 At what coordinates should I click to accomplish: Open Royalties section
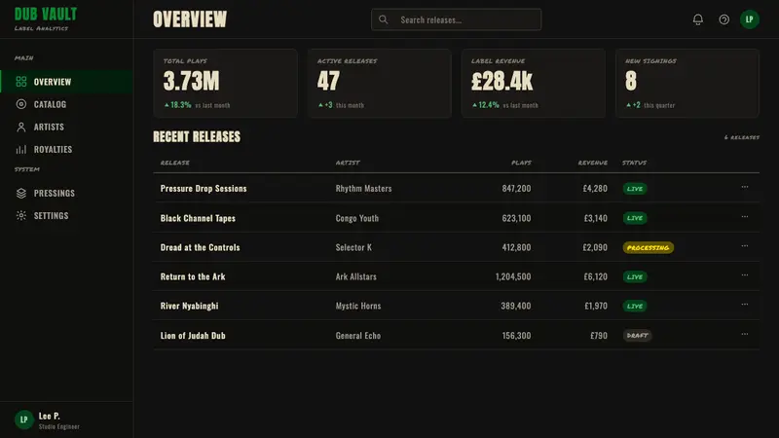[x=66, y=150]
